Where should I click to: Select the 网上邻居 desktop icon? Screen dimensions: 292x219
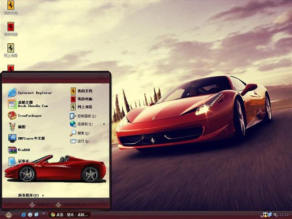tap(10, 50)
